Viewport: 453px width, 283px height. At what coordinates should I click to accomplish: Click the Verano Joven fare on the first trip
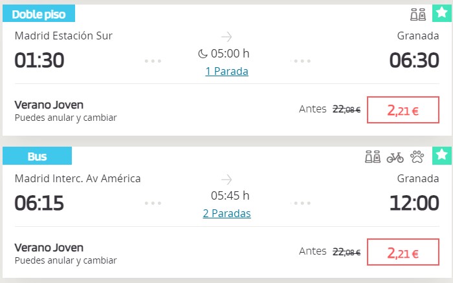tap(49, 105)
